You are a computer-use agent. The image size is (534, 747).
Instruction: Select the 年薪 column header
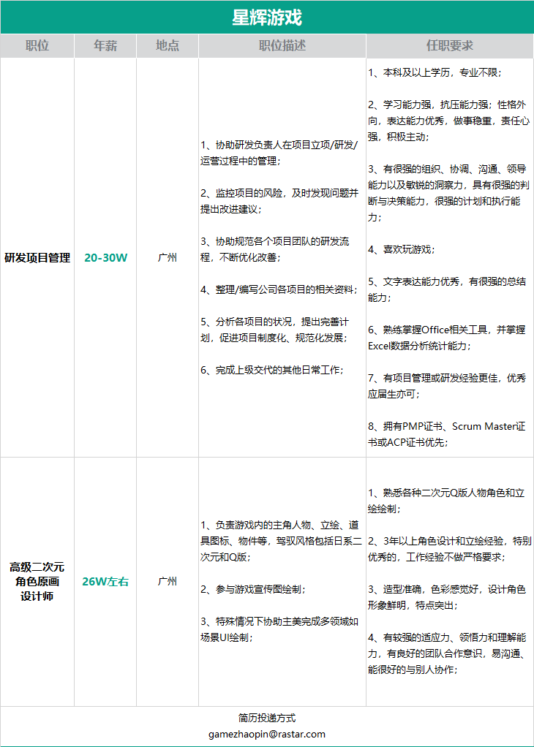point(105,46)
